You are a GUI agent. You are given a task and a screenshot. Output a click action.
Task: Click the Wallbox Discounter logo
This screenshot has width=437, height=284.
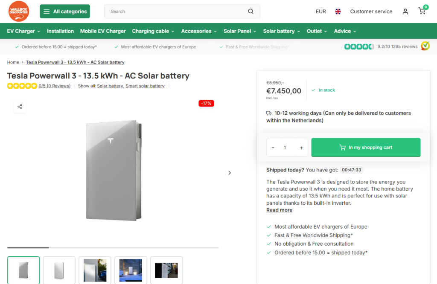[x=19, y=11]
